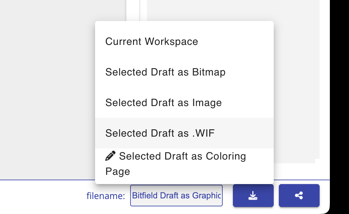
Task: Open the export format menu item for Bitmap
Action: 165,72
